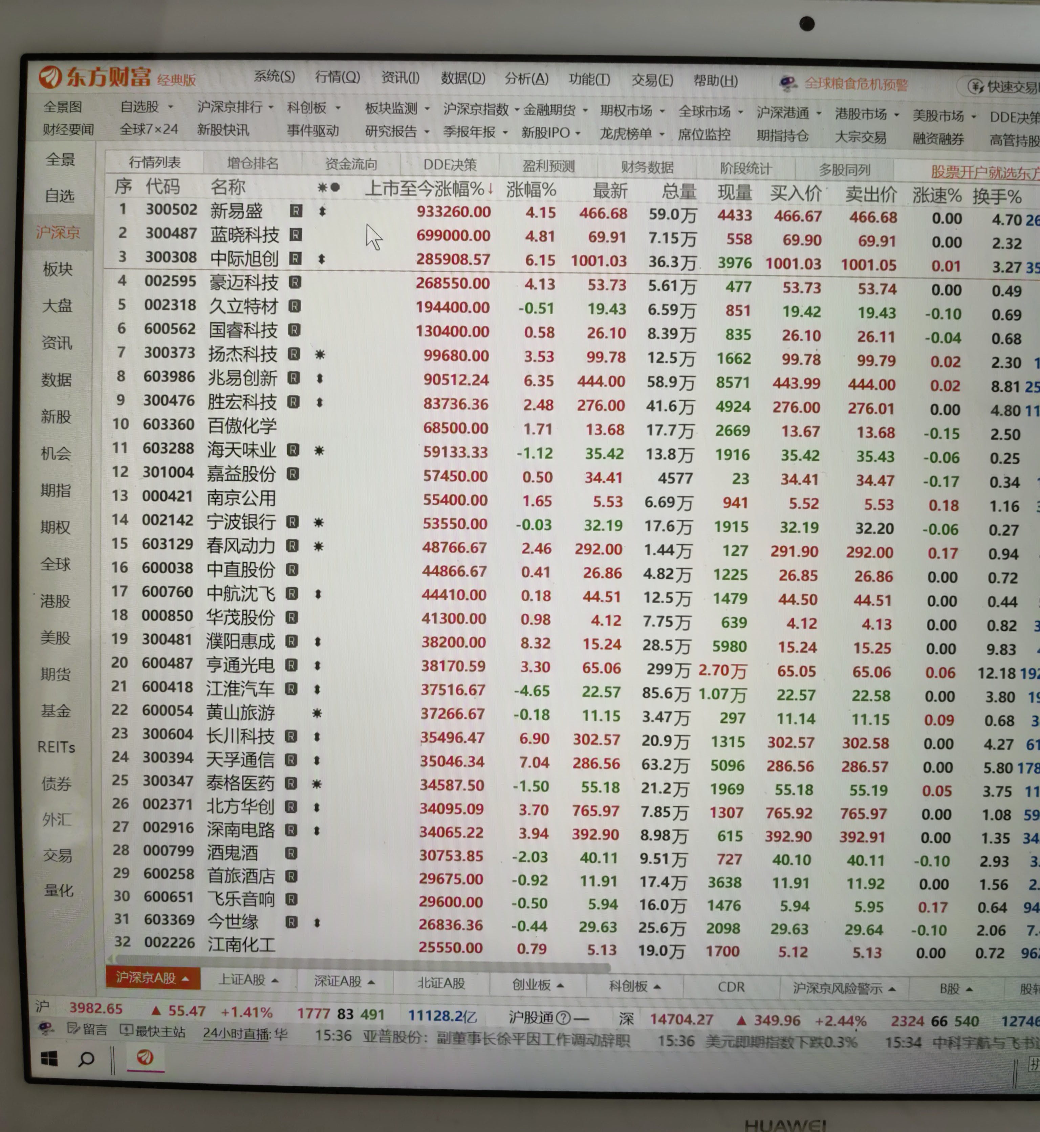Open Windows taskbar search
The width and height of the screenshot is (1040, 1132).
(x=86, y=1060)
